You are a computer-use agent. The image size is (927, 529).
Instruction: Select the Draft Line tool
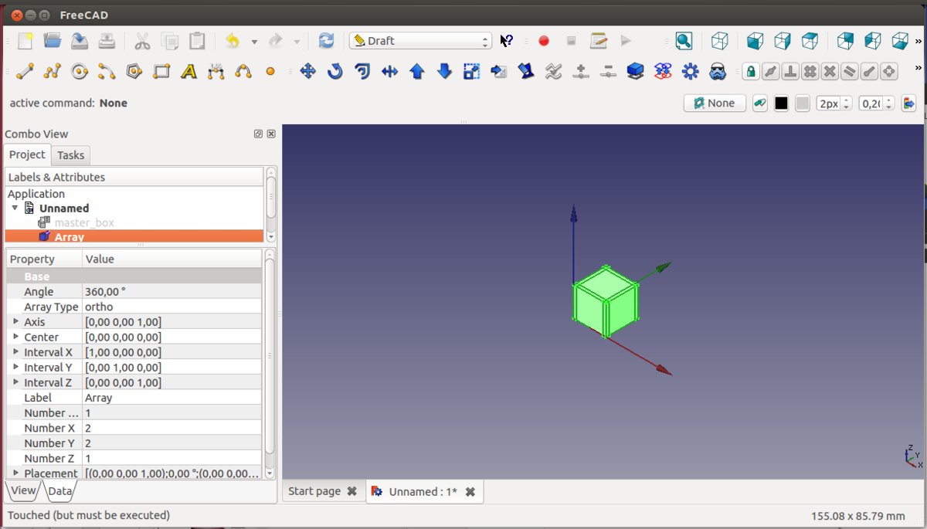(x=25, y=72)
